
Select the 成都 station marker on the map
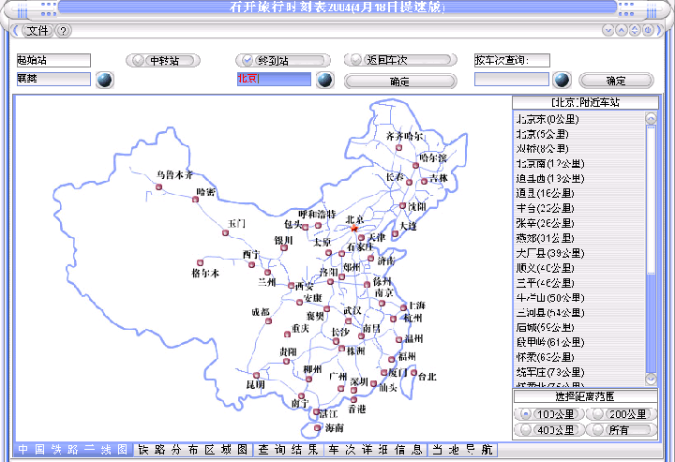click(x=268, y=320)
